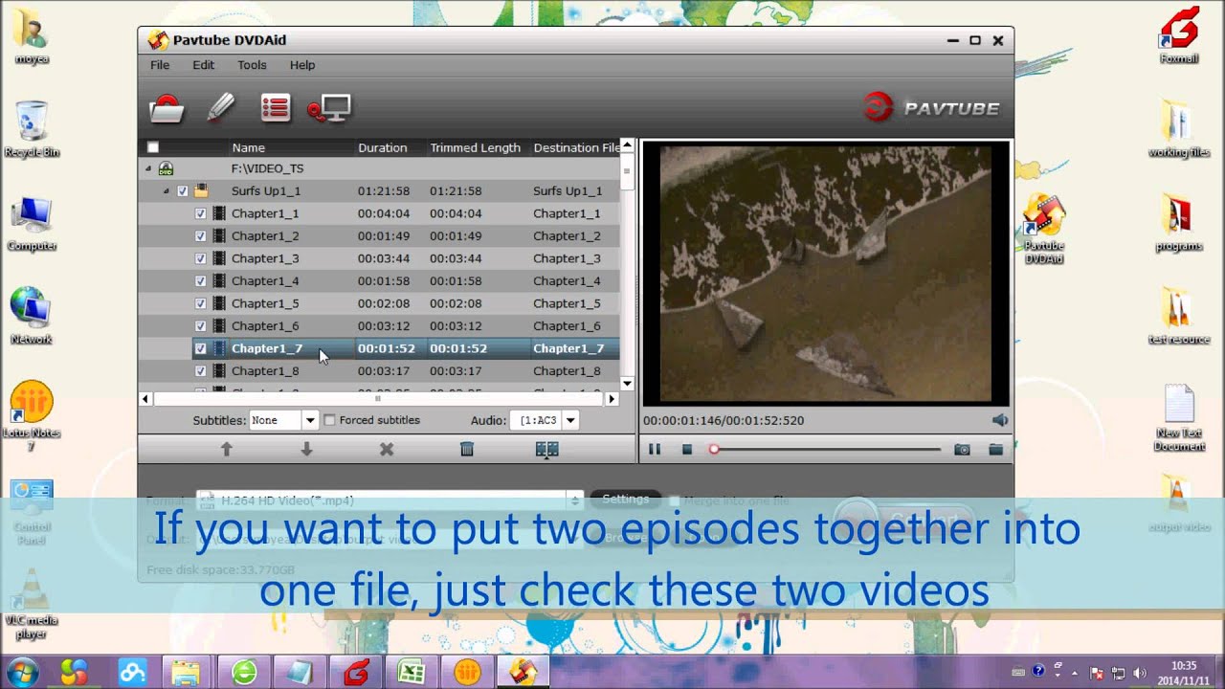Open the Edit pencil tool
Image resolution: width=1225 pixels, height=689 pixels.
[220, 107]
